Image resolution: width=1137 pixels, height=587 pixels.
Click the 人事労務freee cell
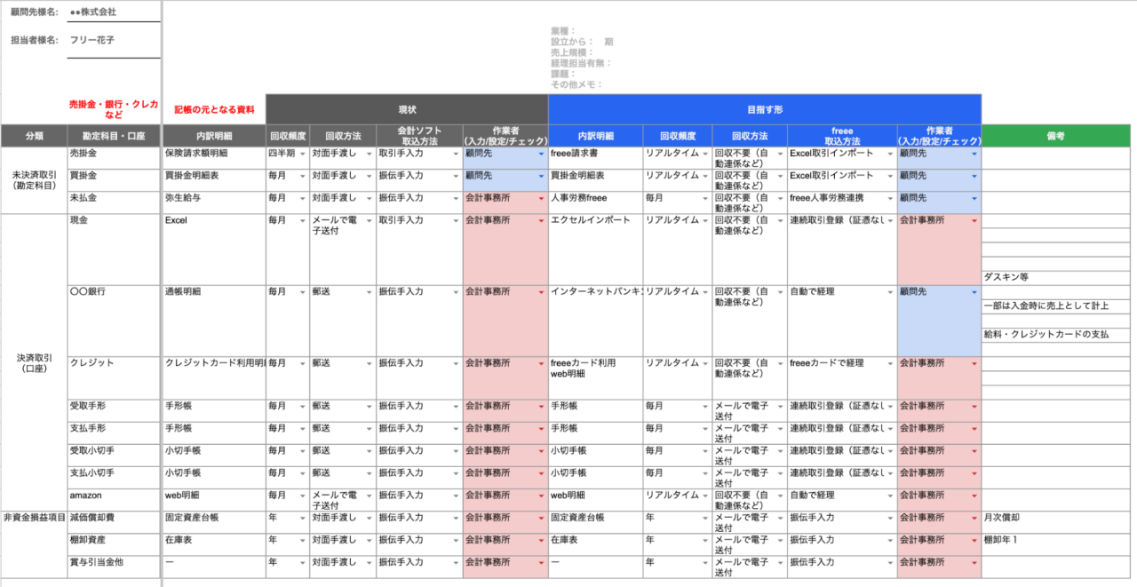click(x=594, y=202)
